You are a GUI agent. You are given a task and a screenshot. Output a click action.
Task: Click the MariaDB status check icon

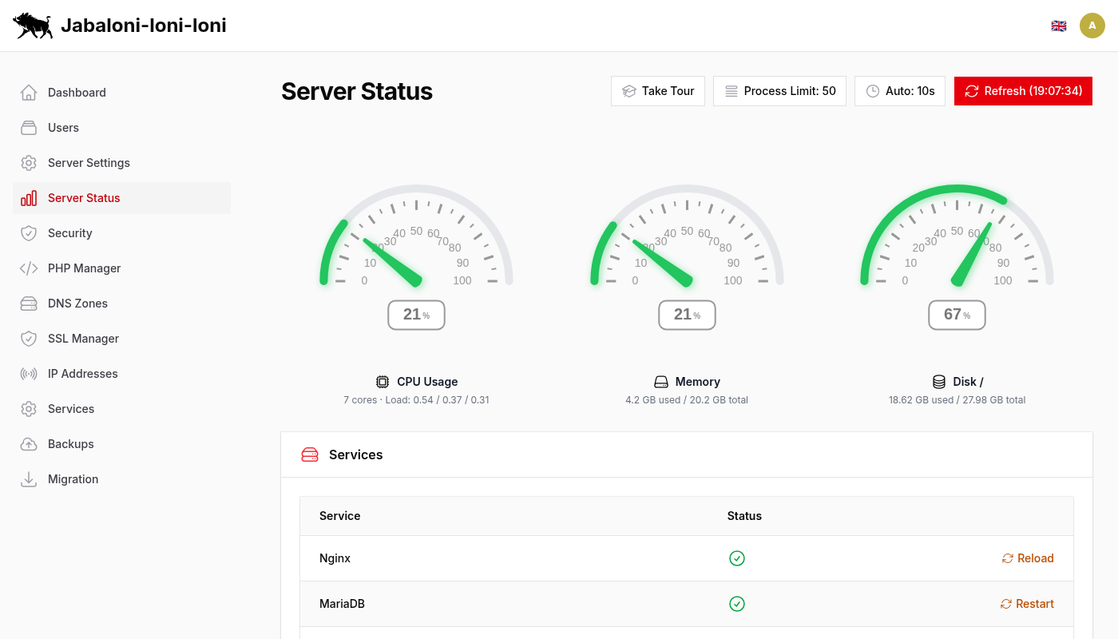pyautogui.click(x=737, y=604)
